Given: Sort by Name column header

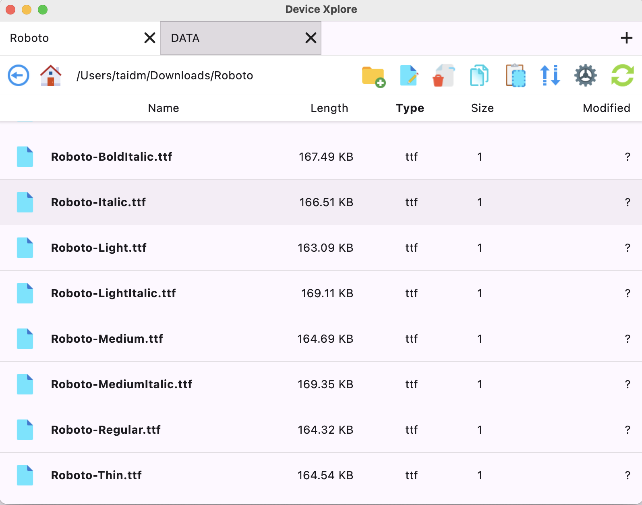Looking at the screenshot, I should point(164,108).
